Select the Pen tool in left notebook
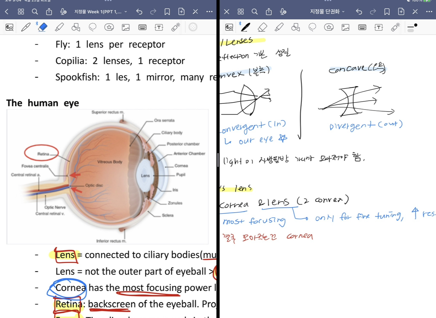Screen dimensions: 436x318 (x=26, y=27)
